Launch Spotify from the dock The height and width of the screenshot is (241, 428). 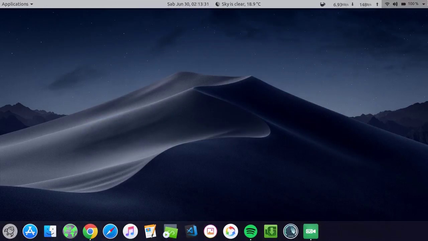(x=251, y=231)
